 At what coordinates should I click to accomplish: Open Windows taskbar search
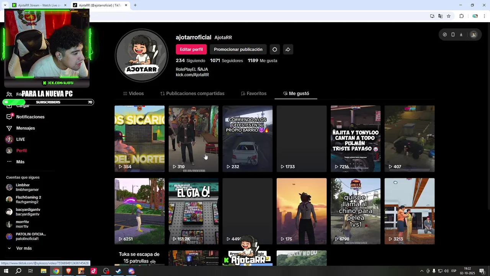[18, 271]
